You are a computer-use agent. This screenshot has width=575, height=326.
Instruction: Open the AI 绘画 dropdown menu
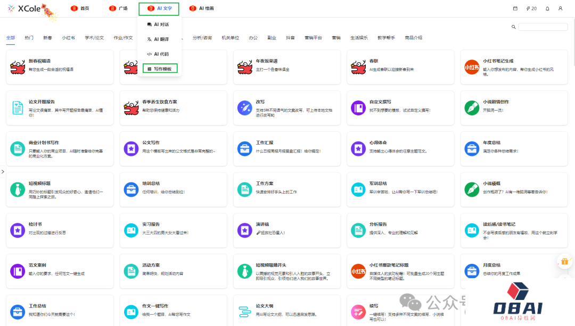(202, 9)
